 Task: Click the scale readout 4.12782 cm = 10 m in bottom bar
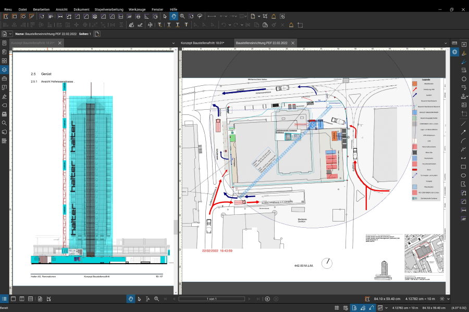pos(420,299)
